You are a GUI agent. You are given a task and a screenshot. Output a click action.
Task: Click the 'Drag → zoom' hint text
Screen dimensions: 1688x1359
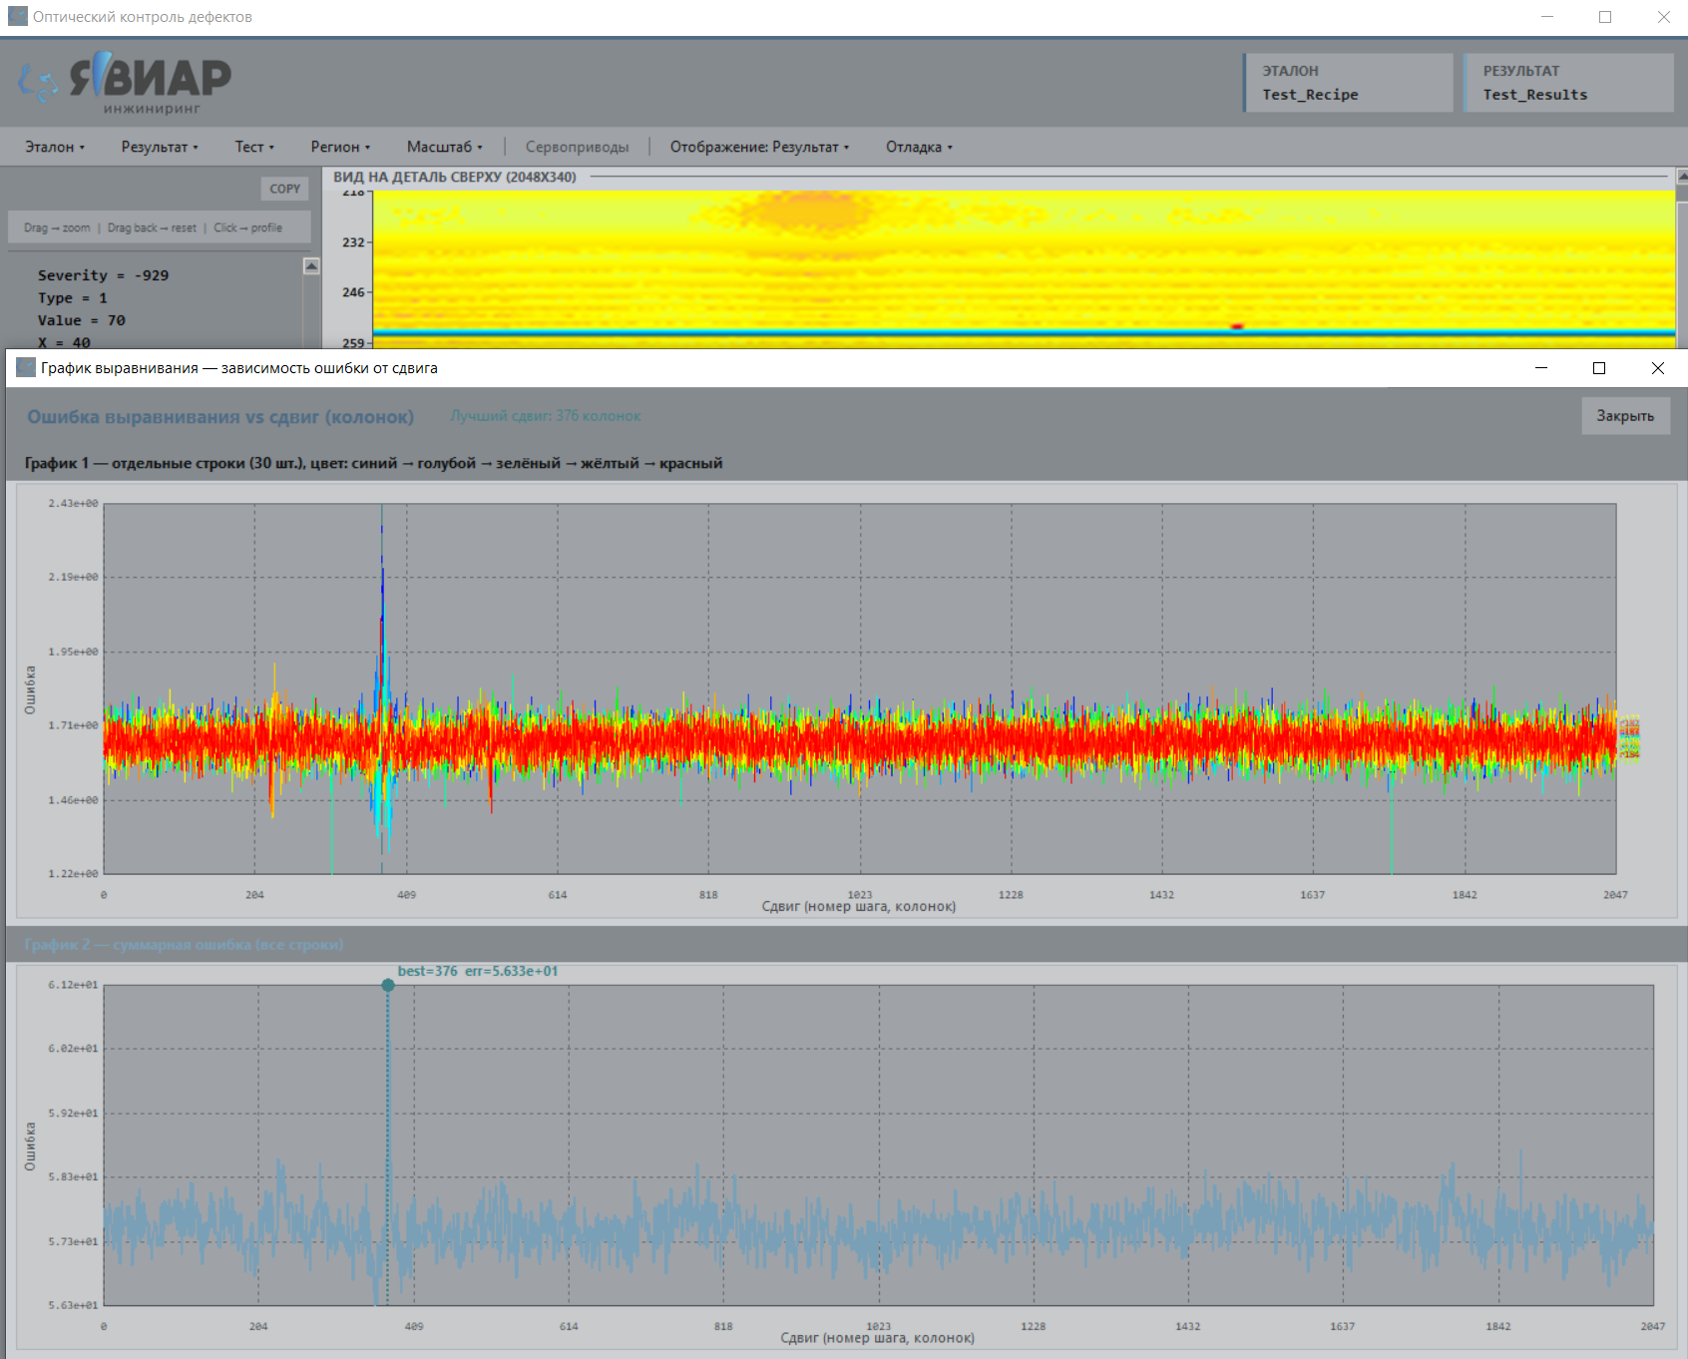tap(57, 227)
